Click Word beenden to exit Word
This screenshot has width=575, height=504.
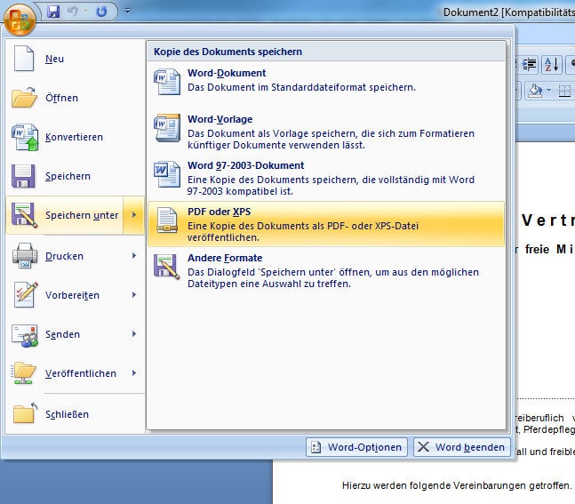pos(462,447)
